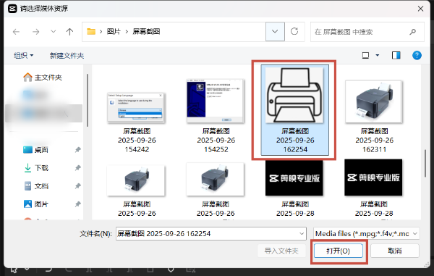Open 桌面 in the sidebar
This screenshot has height=276, width=434.
click(x=36, y=150)
